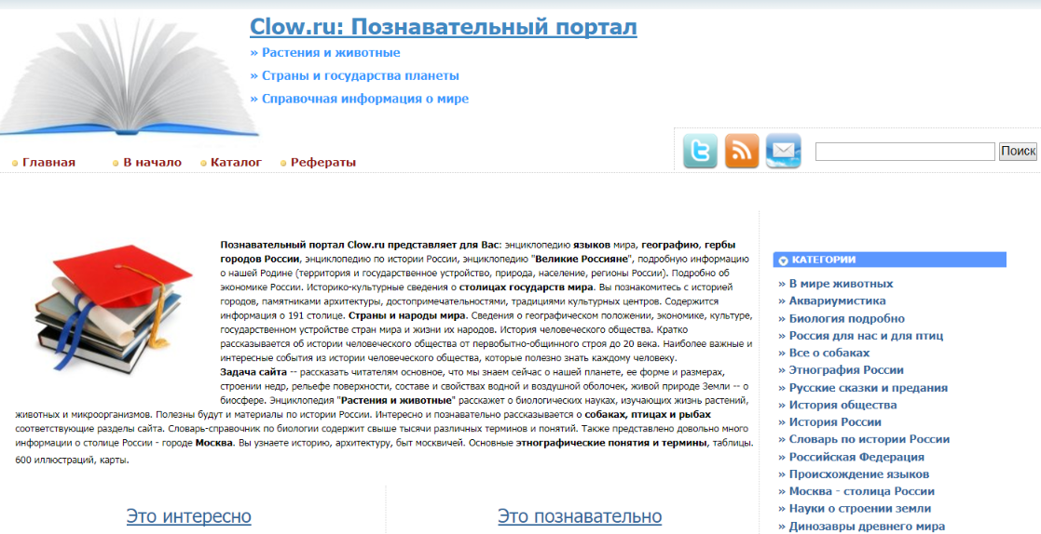Viewport: 1041px width, 534px height.
Task: Open the orange RSS feed icon
Action: click(742, 151)
